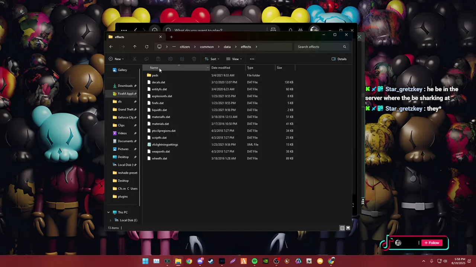Click the Share icon in toolbar
Viewport: 476px width, 267px height.
[182, 59]
